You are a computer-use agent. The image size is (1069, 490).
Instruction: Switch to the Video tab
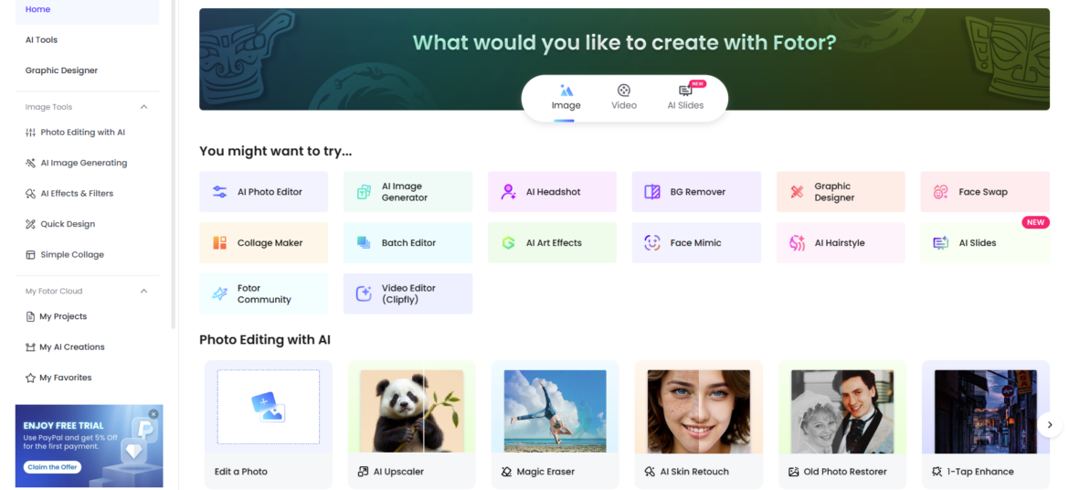pyautogui.click(x=624, y=98)
